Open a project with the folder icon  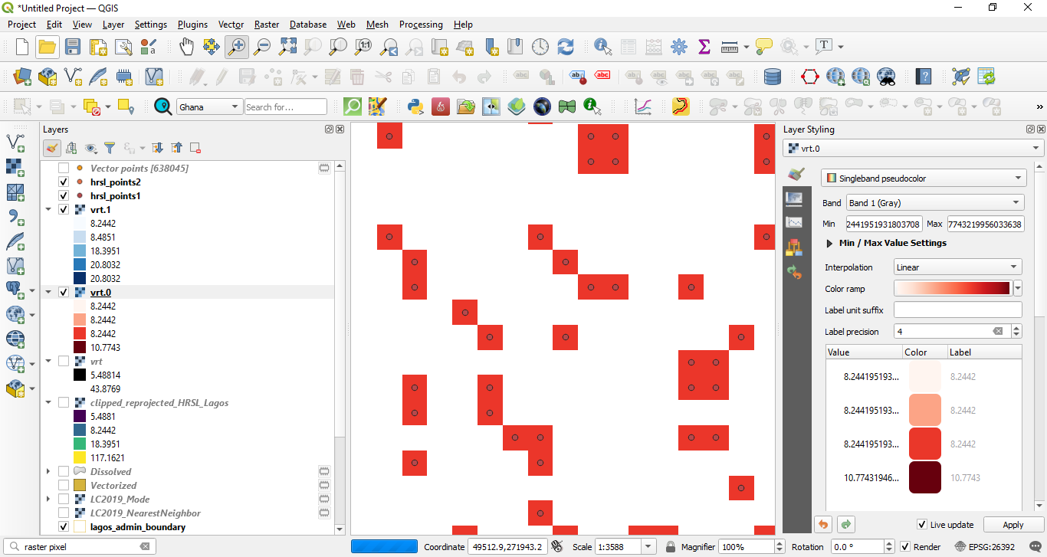coord(48,47)
